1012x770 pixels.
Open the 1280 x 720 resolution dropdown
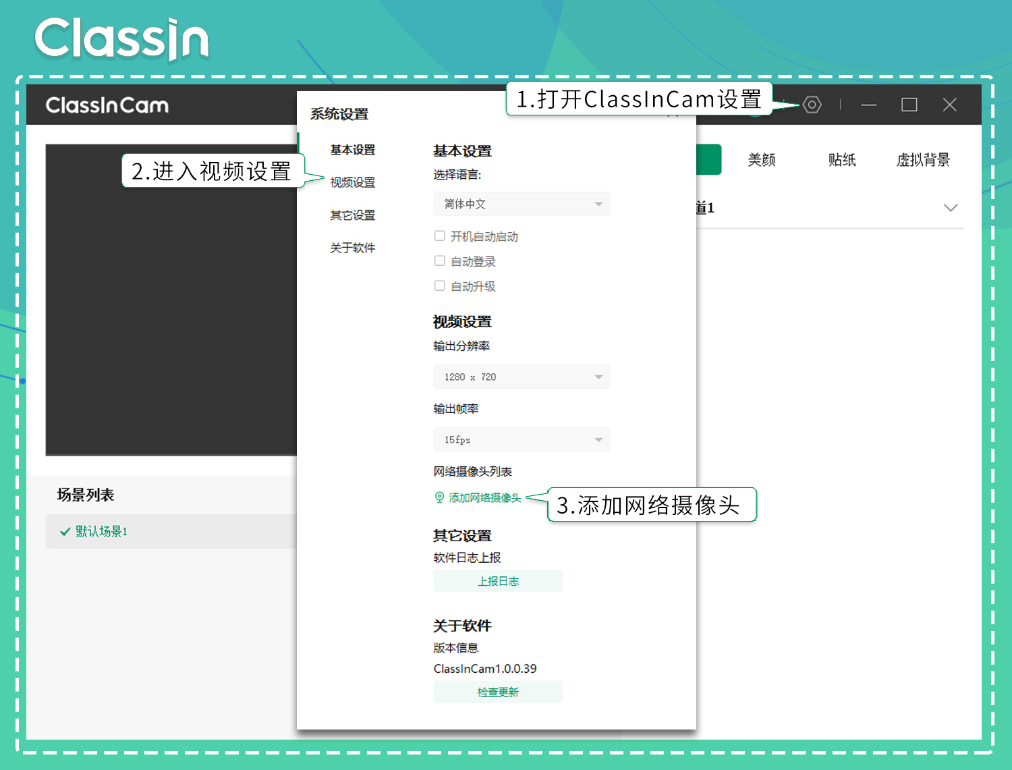click(x=522, y=377)
